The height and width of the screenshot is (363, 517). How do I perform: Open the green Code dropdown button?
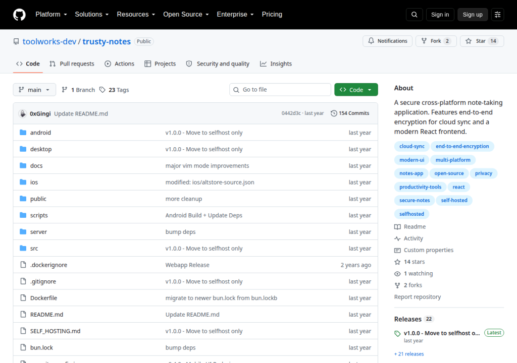(356, 90)
